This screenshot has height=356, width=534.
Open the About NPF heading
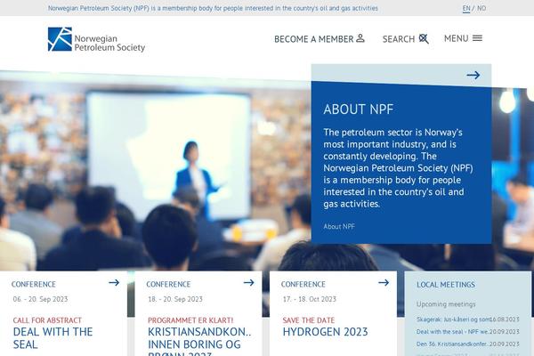point(359,109)
